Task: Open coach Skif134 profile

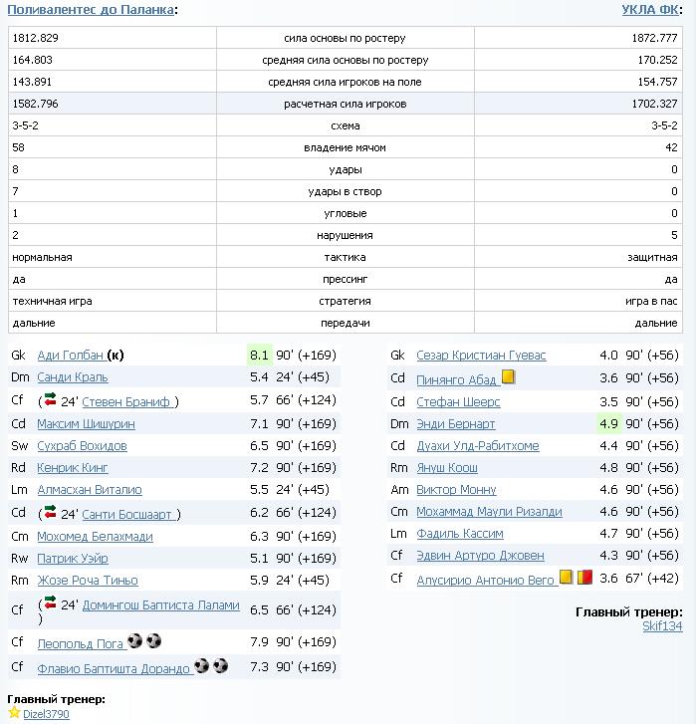Action: click(662, 626)
